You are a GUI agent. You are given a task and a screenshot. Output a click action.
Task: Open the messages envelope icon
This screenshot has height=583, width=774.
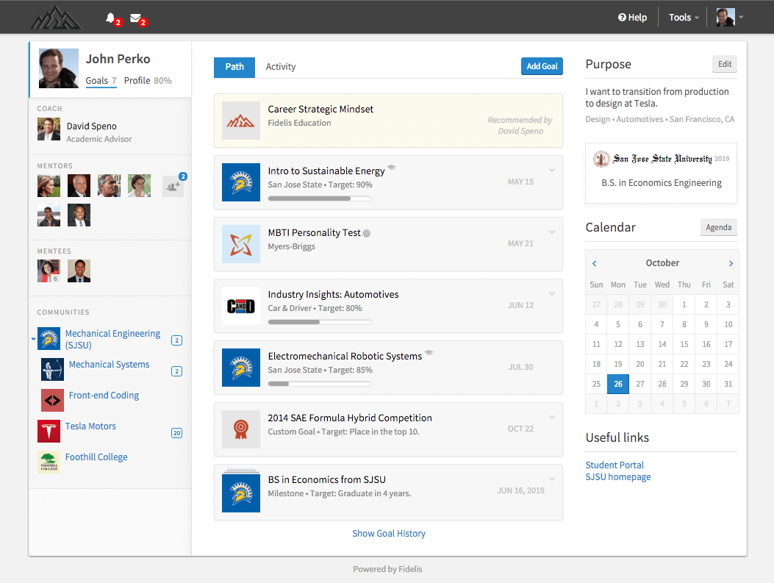point(136,18)
